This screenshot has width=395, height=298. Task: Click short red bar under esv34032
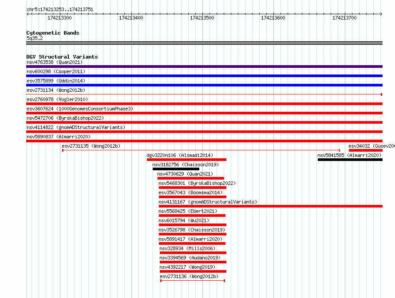[x=366, y=150]
